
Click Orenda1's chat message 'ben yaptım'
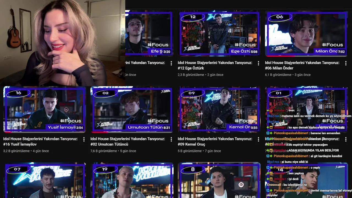point(296,173)
